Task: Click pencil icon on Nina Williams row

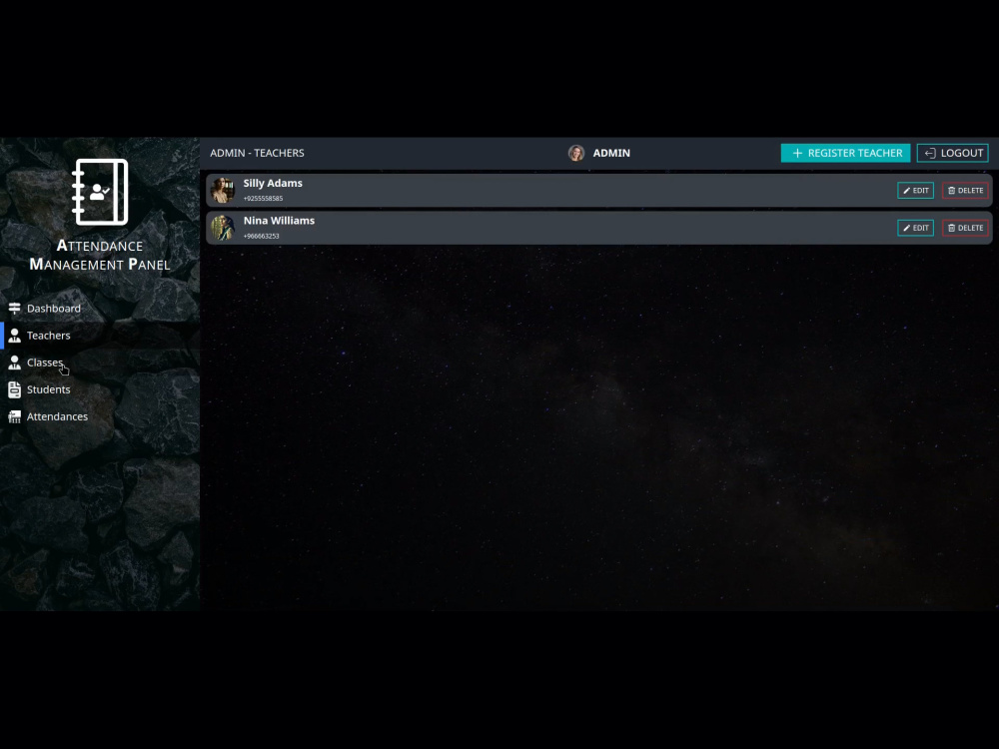Action: [907, 228]
